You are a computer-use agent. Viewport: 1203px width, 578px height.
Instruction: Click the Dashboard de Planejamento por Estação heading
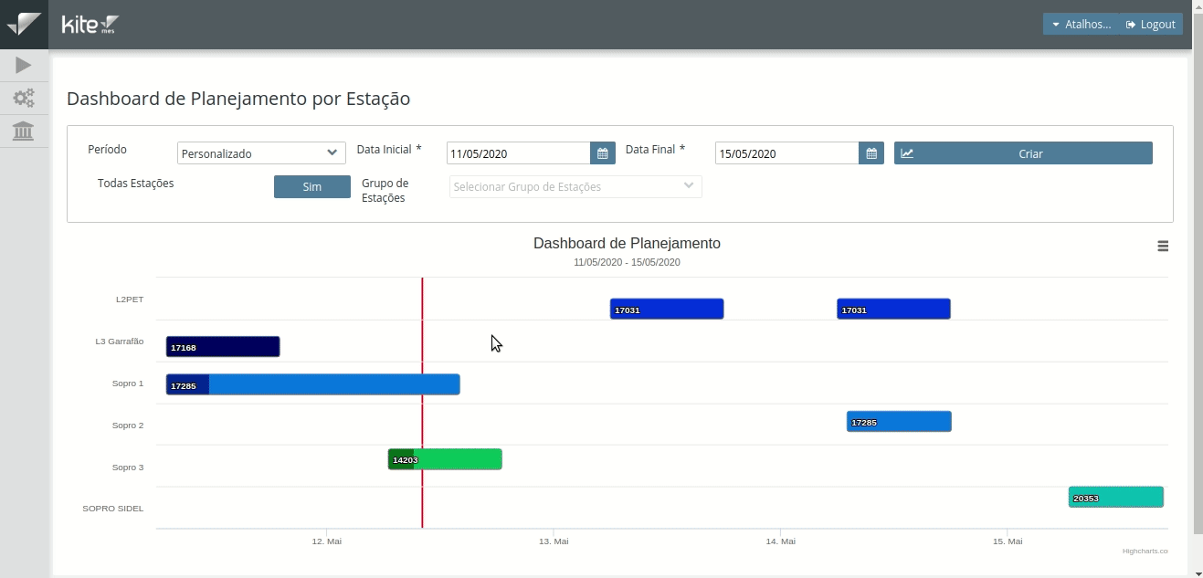[x=238, y=99]
